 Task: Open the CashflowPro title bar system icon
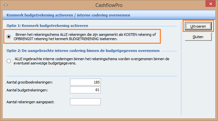tap(6, 5)
